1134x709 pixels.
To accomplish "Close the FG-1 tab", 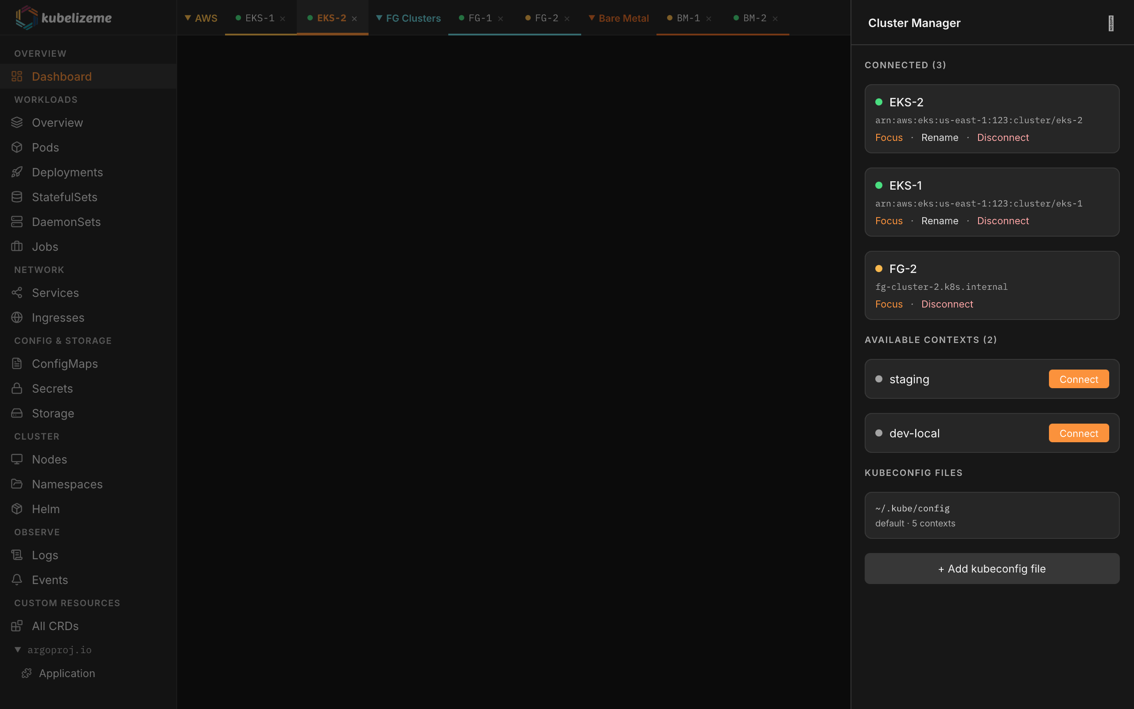I will tap(501, 19).
